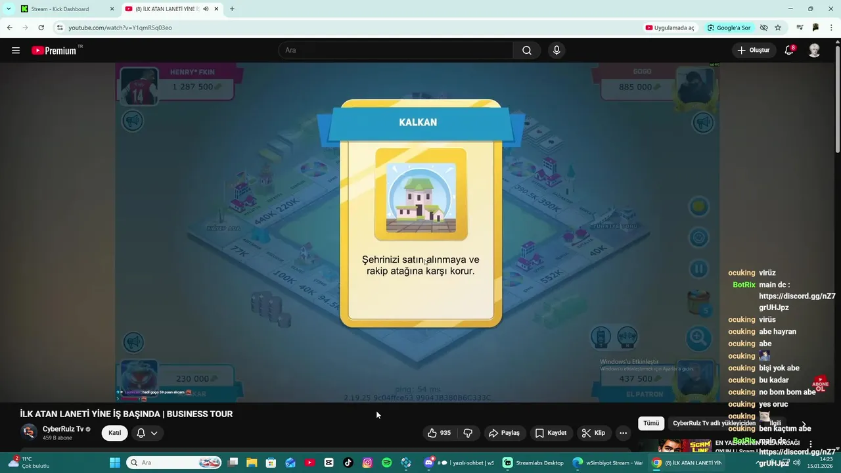Click the site info icon in address bar
Image resolution: width=841 pixels, height=473 pixels.
[60, 28]
